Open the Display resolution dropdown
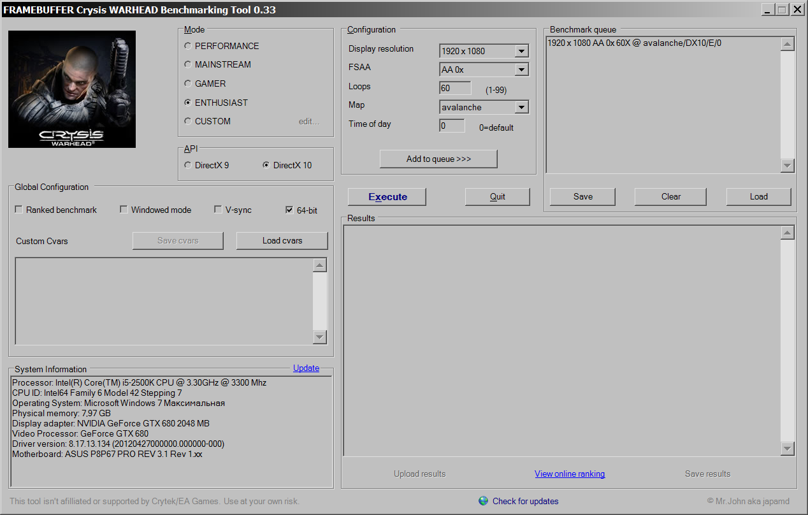 point(521,51)
